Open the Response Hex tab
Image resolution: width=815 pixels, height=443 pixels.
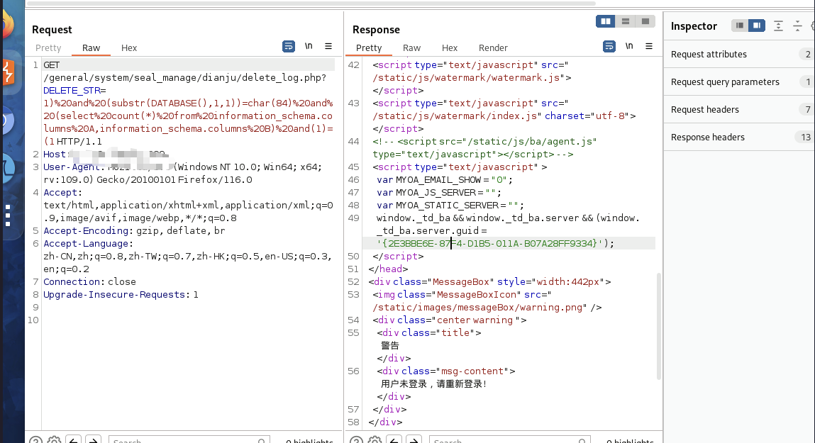[x=450, y=47]
